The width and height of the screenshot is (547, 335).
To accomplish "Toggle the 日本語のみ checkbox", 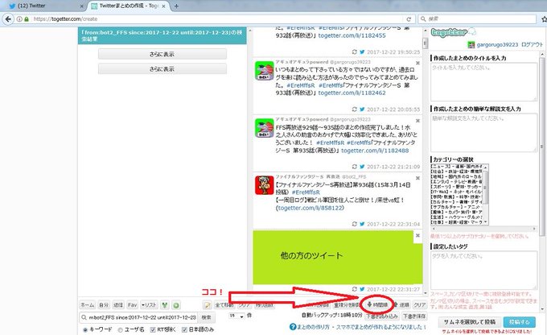I will tap(184, 329).
